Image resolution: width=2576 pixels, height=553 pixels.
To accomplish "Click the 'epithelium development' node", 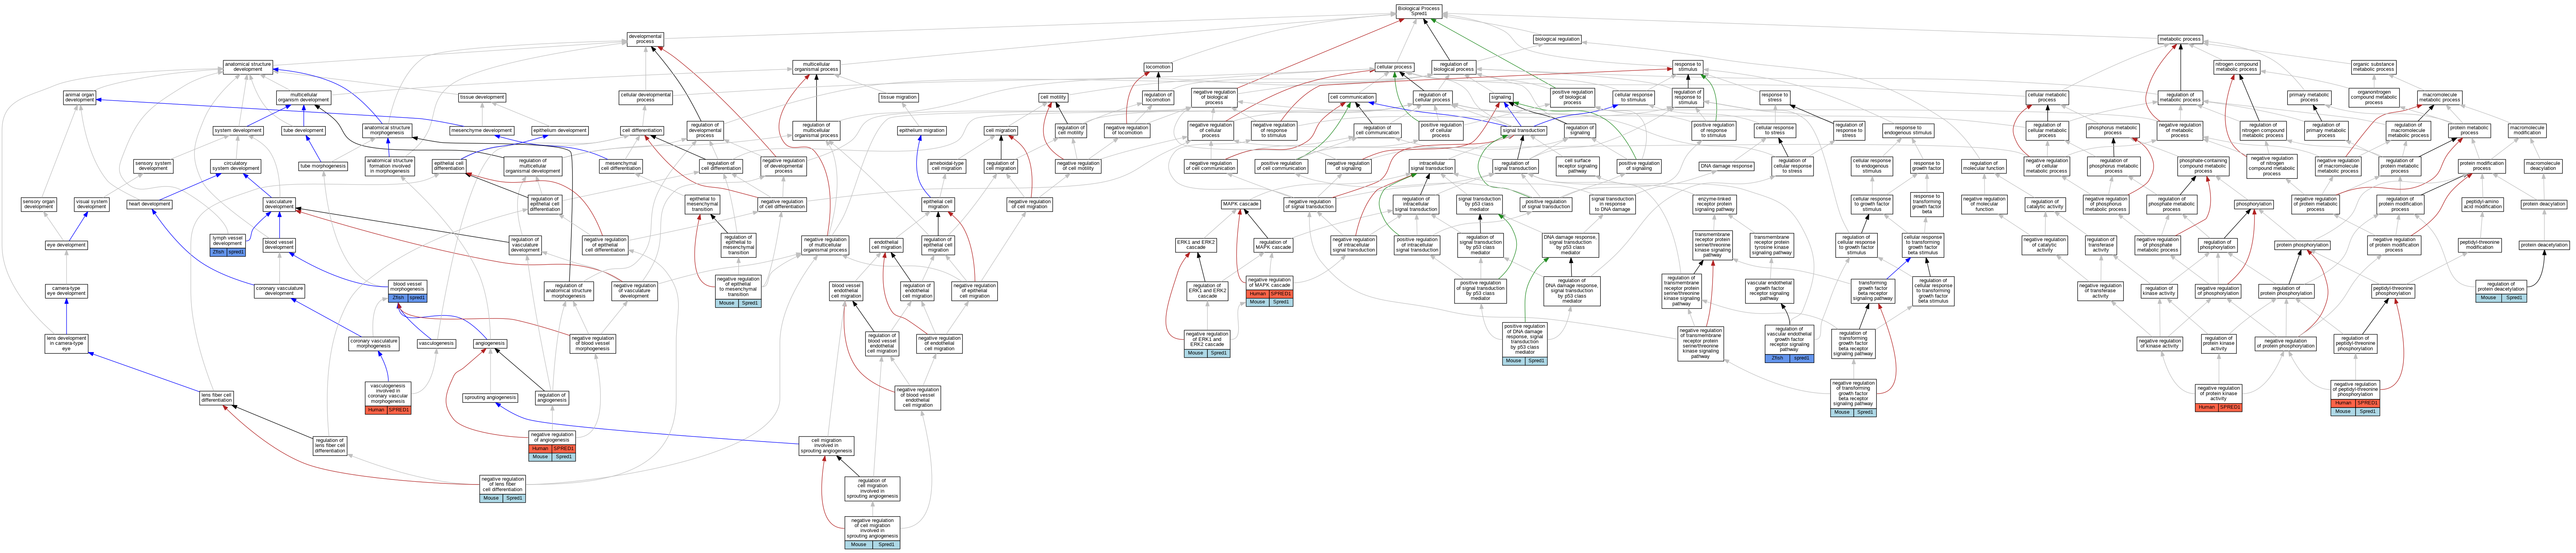I will click(x=560, y=130).
